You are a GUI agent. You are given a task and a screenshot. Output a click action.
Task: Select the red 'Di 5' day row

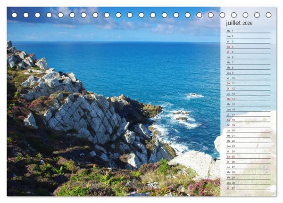click(249, 52)
